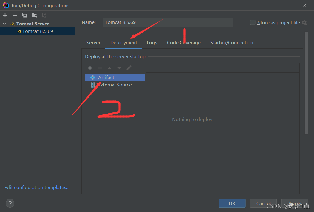Remove selected configuration with minus icon

coord(15,15)
